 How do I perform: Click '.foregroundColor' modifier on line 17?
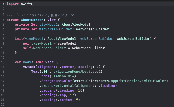[x=56, y=81]
